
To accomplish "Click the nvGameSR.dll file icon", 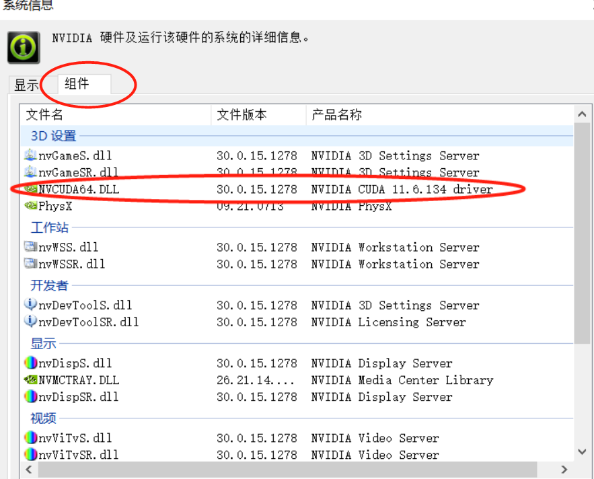I will point(30,172).
